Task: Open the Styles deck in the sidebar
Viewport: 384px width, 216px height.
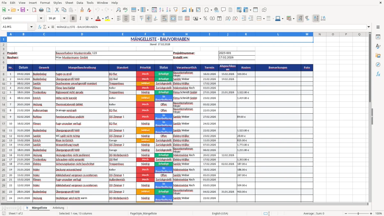Action: (x=378, y=46)
